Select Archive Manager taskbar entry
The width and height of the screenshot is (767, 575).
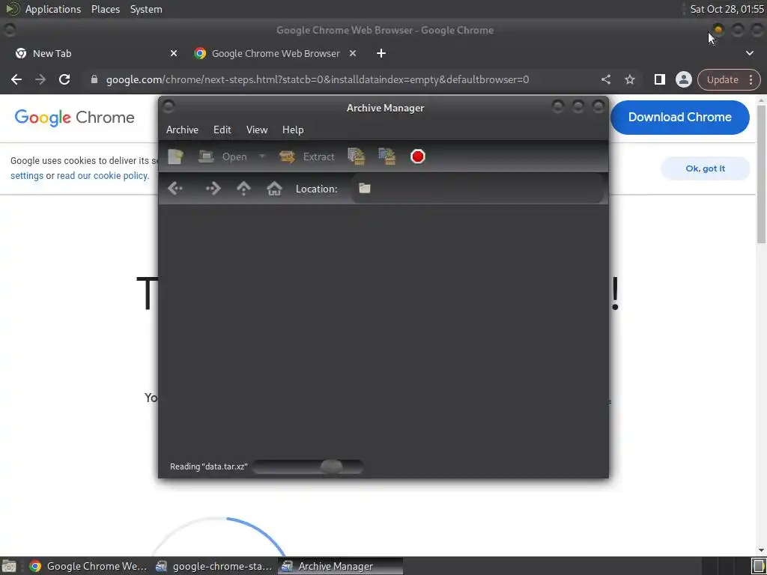coord(341,566)
